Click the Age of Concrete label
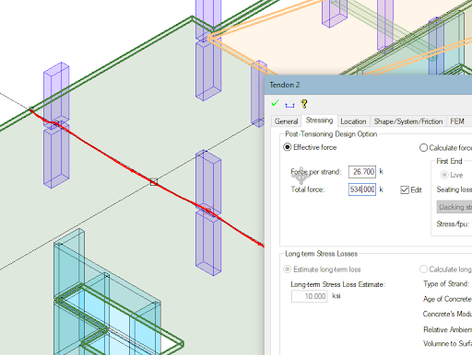 pos(447,299)
